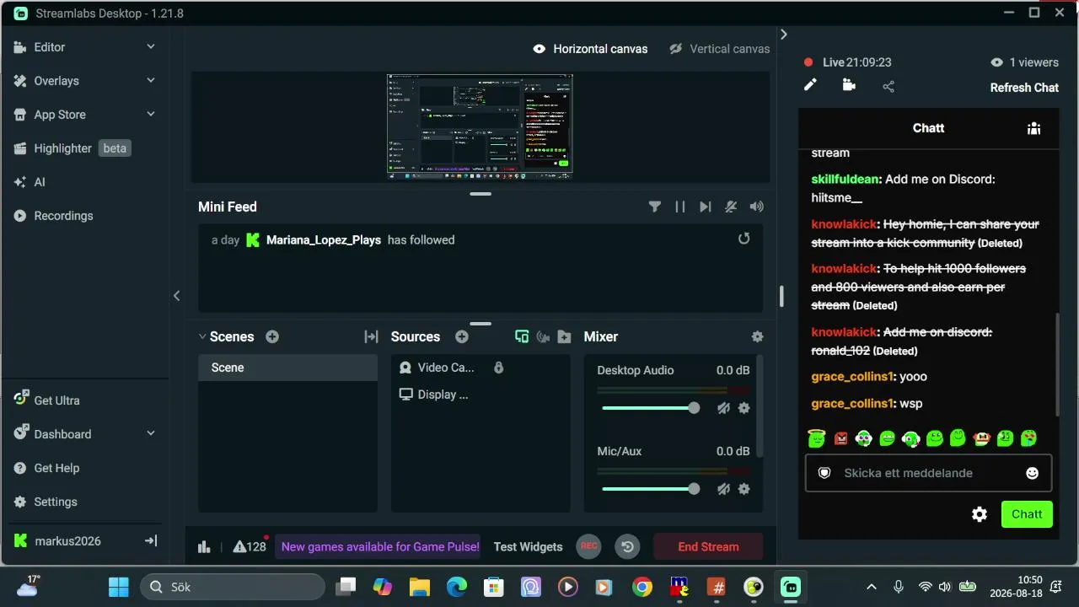1079x607 pixels.
Task: Filter events in the Mini Feed
Action: pyautogui.click(x=654, y=207)
